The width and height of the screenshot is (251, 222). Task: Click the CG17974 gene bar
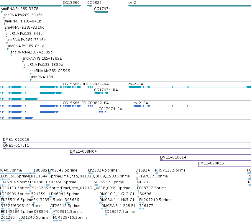point(101,12)
